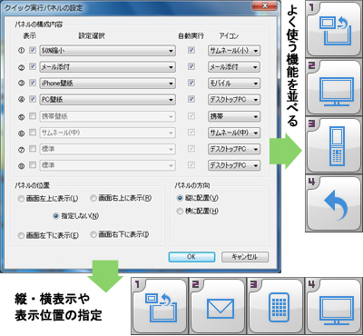
Task: Open the メール添付 icon dropdown in row ②
Action: pos(234,67)
